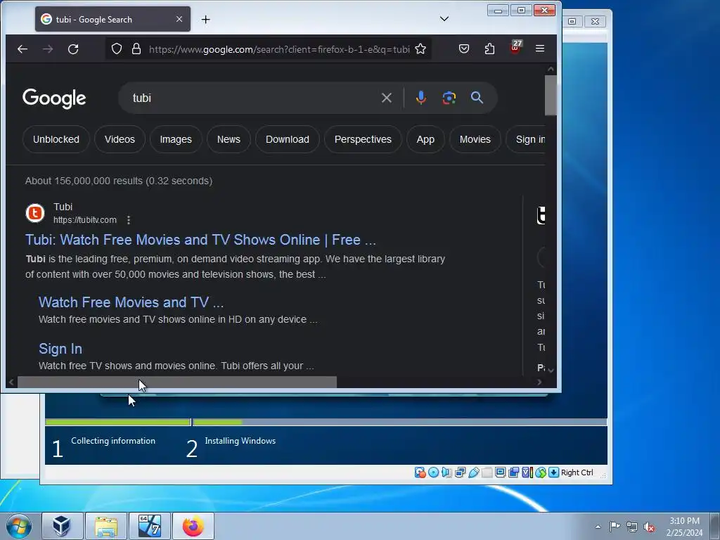Click horizontal scrollbar left arrow
This screenshot has height=540, width=720.
11,382
